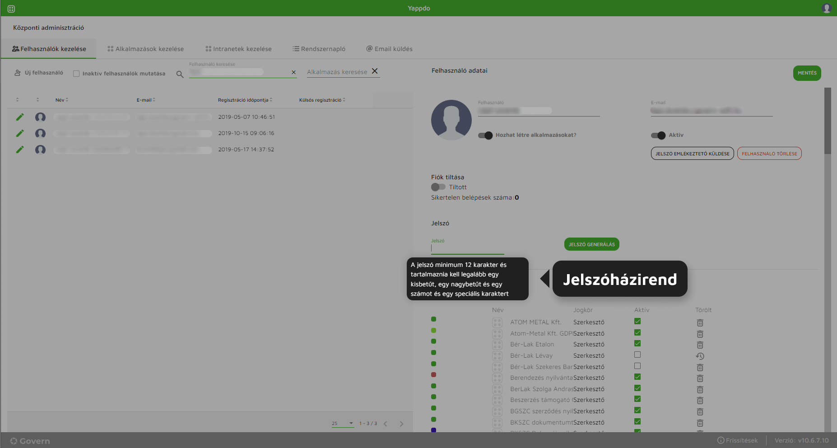Sort users by E-mail column
Image resolution: width=837 pixels, height=448 pixels.
click(146, 100)
